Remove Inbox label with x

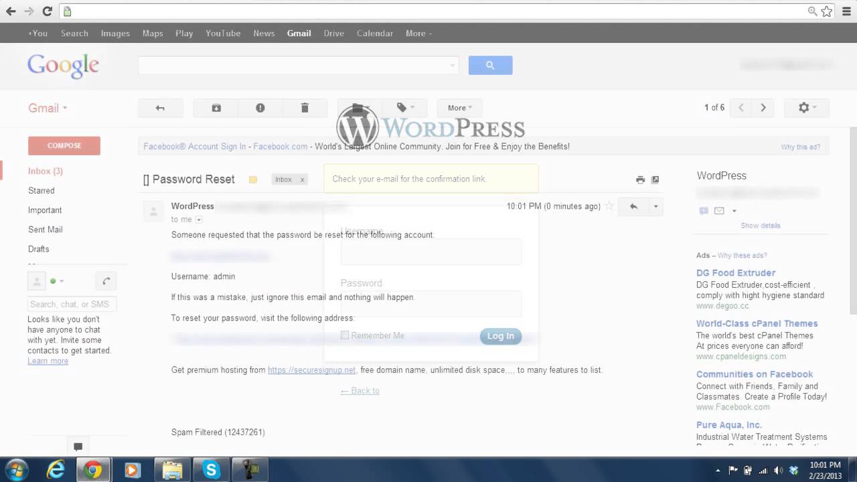click(x=302, y=179)
